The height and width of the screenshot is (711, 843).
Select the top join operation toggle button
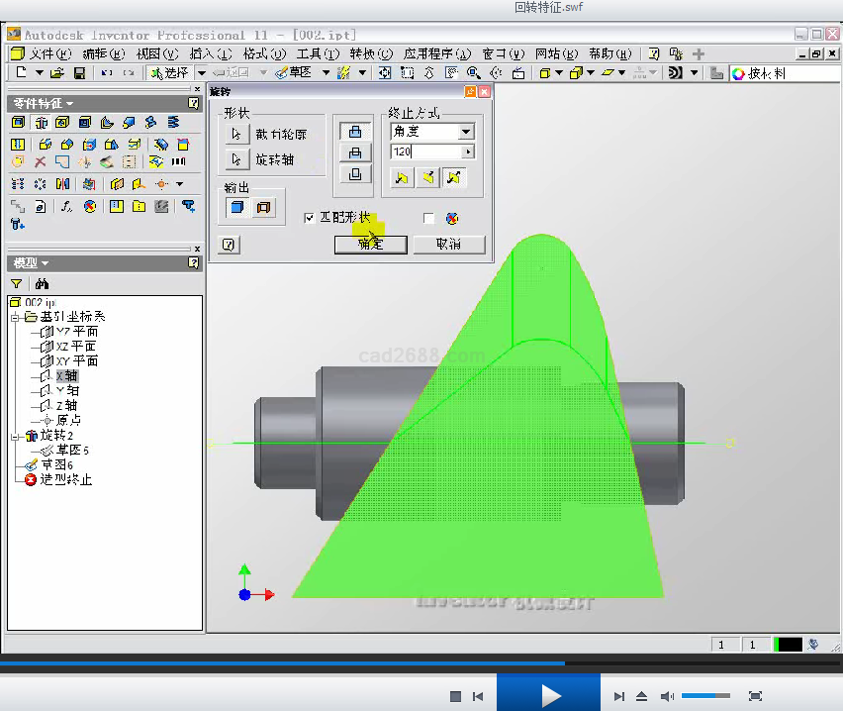tap(355, 131)
